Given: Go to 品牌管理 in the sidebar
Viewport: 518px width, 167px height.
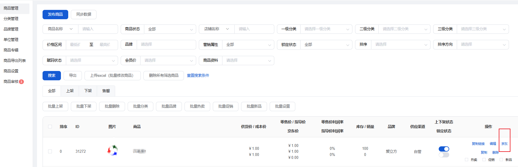Looking at the screenshot, I should coord(11,29).
